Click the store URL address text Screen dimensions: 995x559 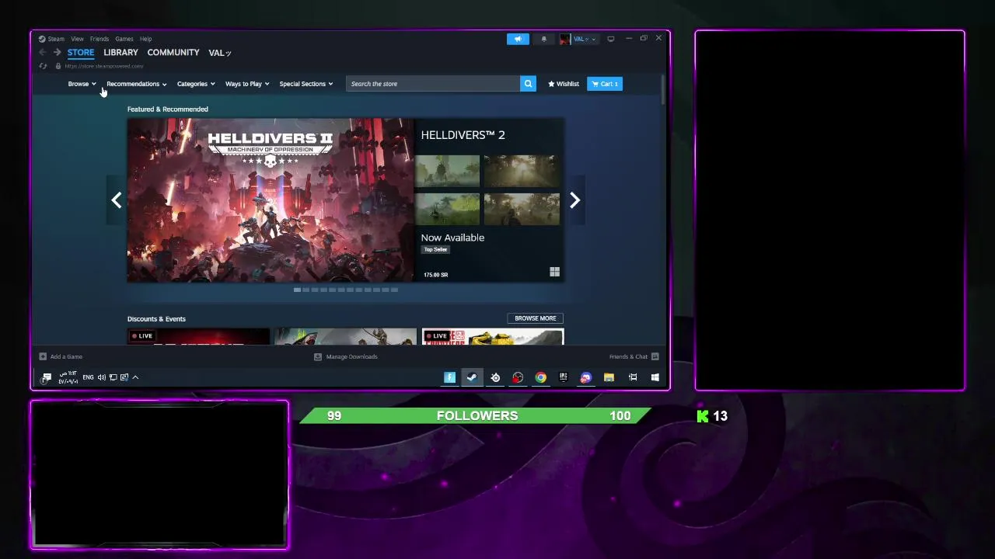104,66
